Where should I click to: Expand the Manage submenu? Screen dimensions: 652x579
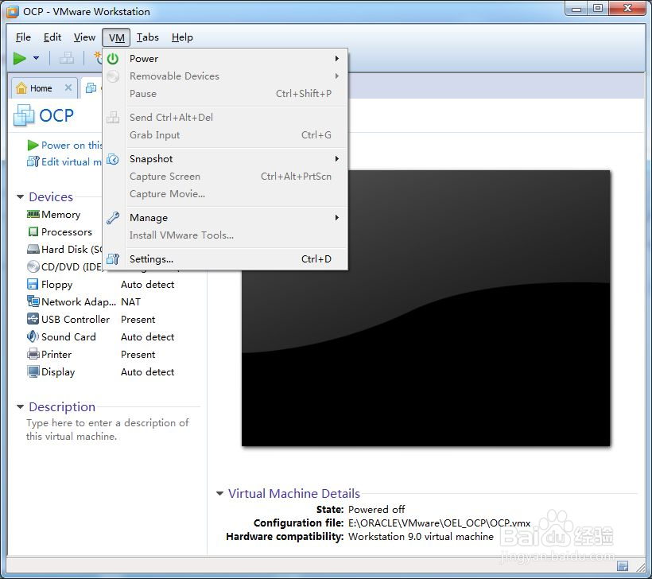click(337, 218)
